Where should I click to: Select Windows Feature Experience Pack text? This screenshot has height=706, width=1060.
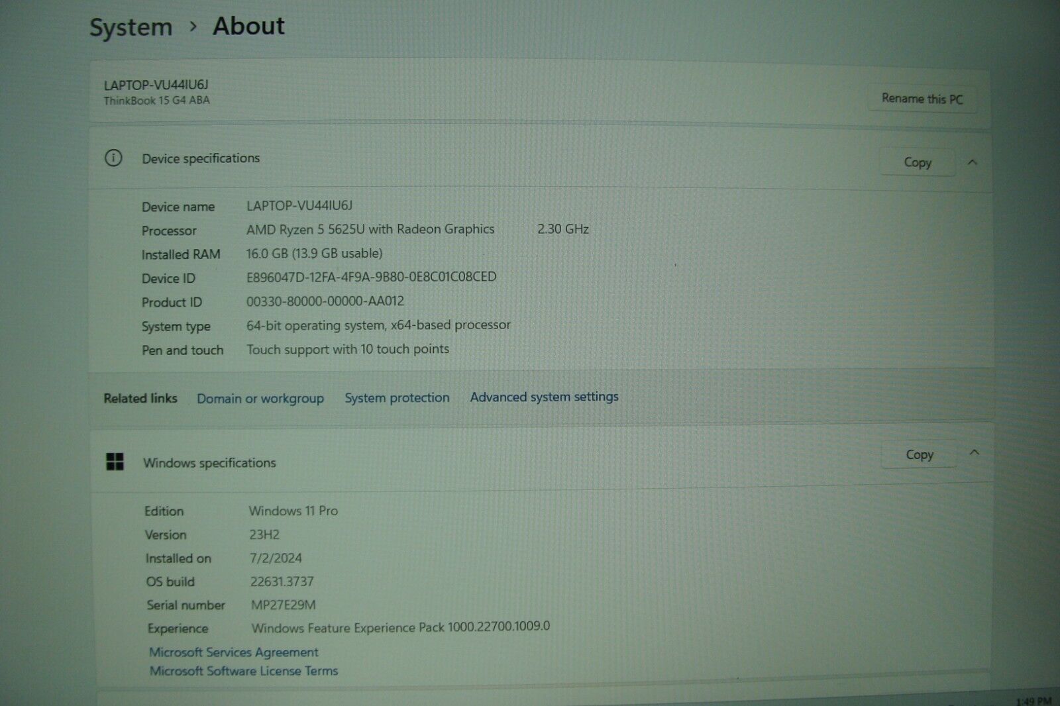coord(401,627)
